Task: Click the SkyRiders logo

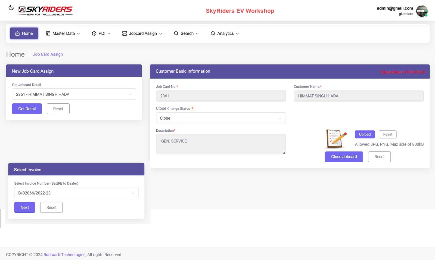Action: click(45, 11)
